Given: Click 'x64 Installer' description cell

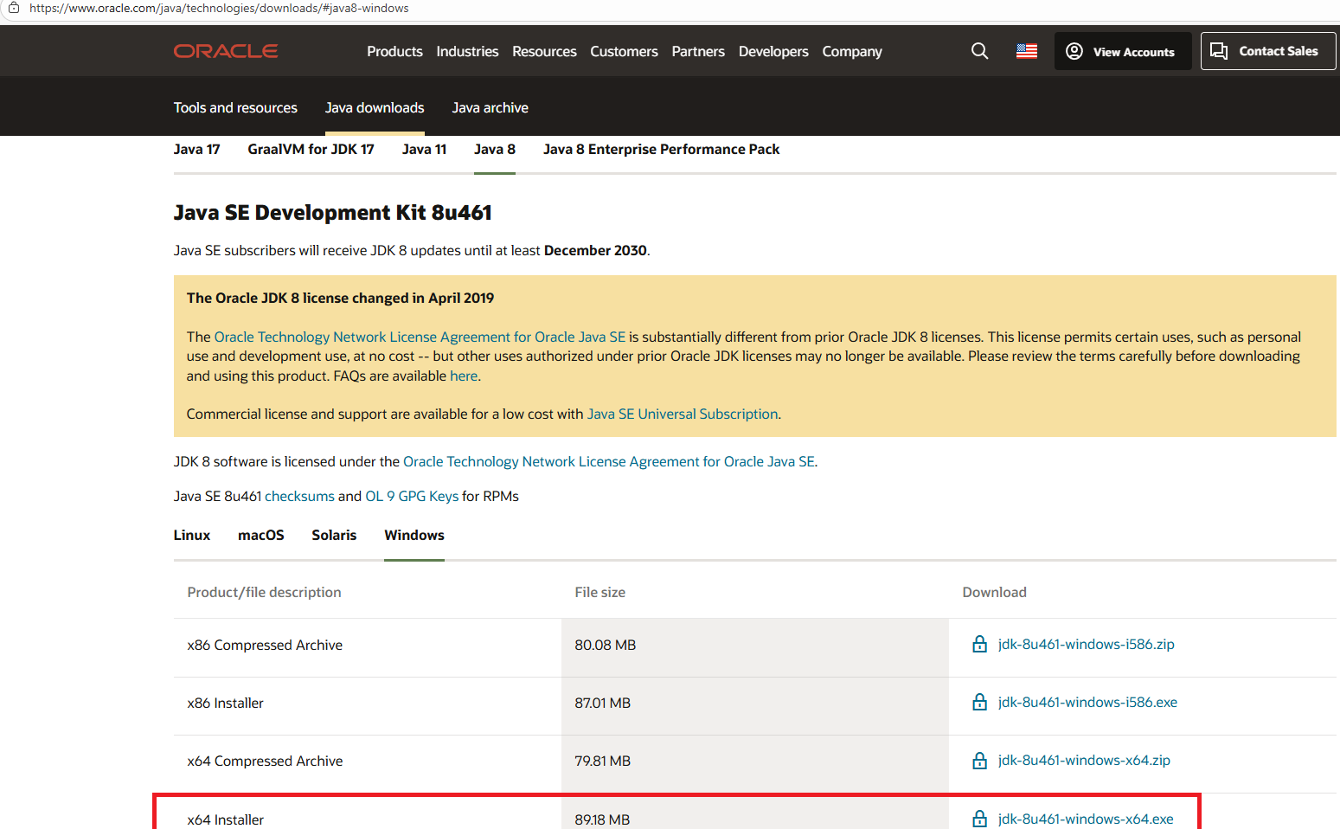Looking at the screenshot, I should coord(225,819).
